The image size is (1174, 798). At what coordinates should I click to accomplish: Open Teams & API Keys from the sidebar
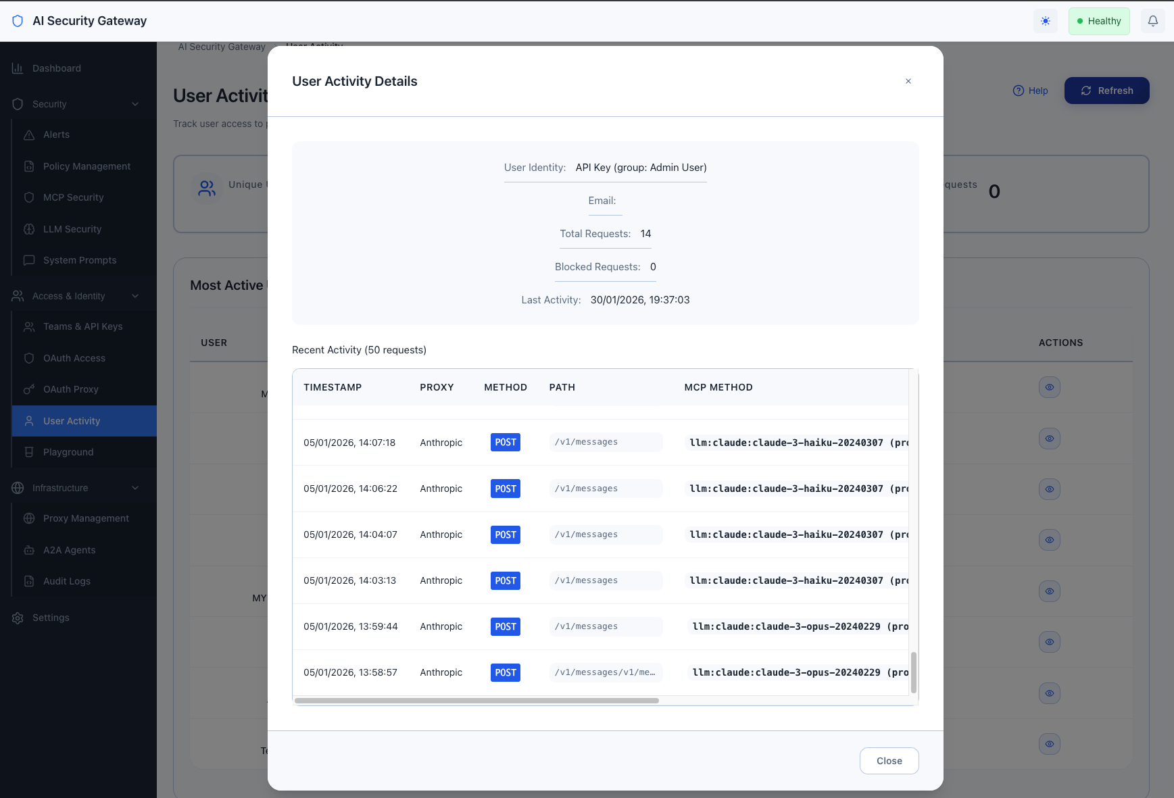[x=83, y=326]
